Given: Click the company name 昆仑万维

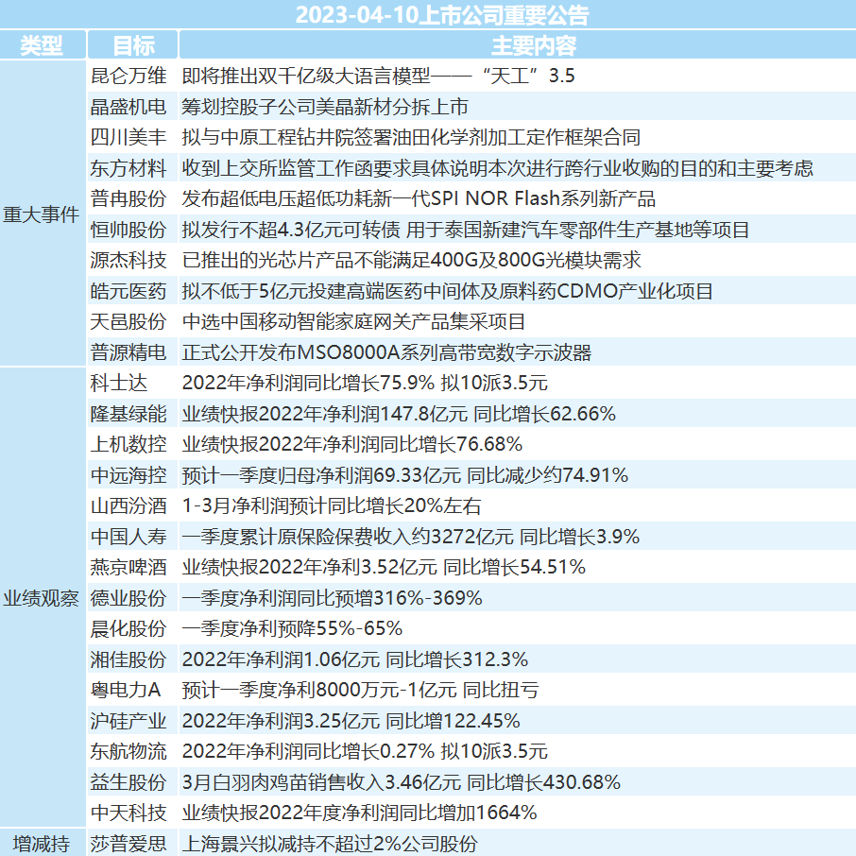Looking at the screenshot, I should coord(128,76).
